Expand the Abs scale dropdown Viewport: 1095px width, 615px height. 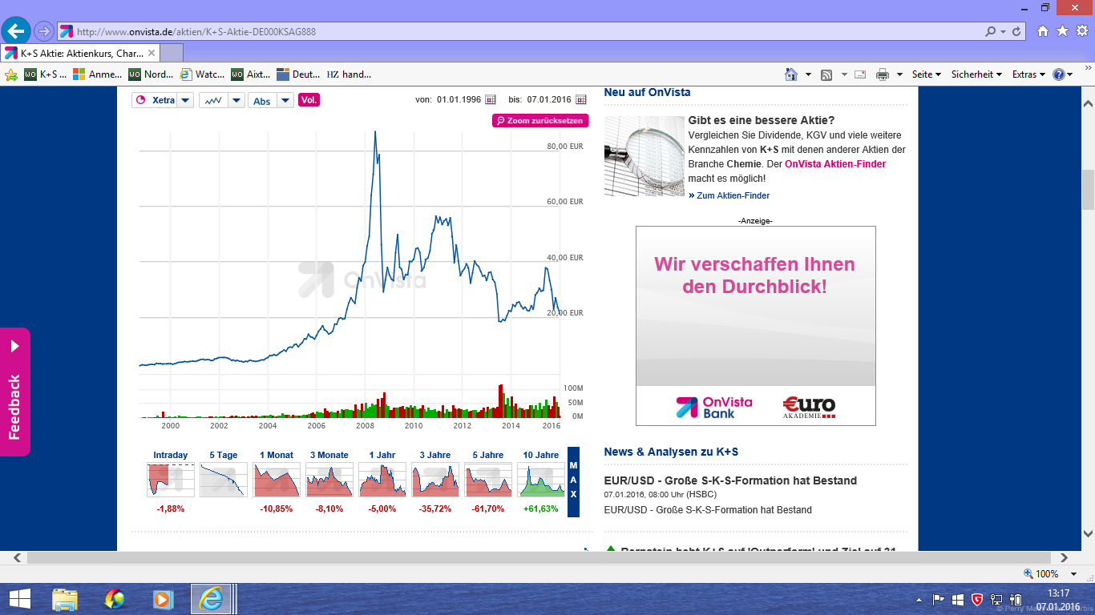point(286,100)
